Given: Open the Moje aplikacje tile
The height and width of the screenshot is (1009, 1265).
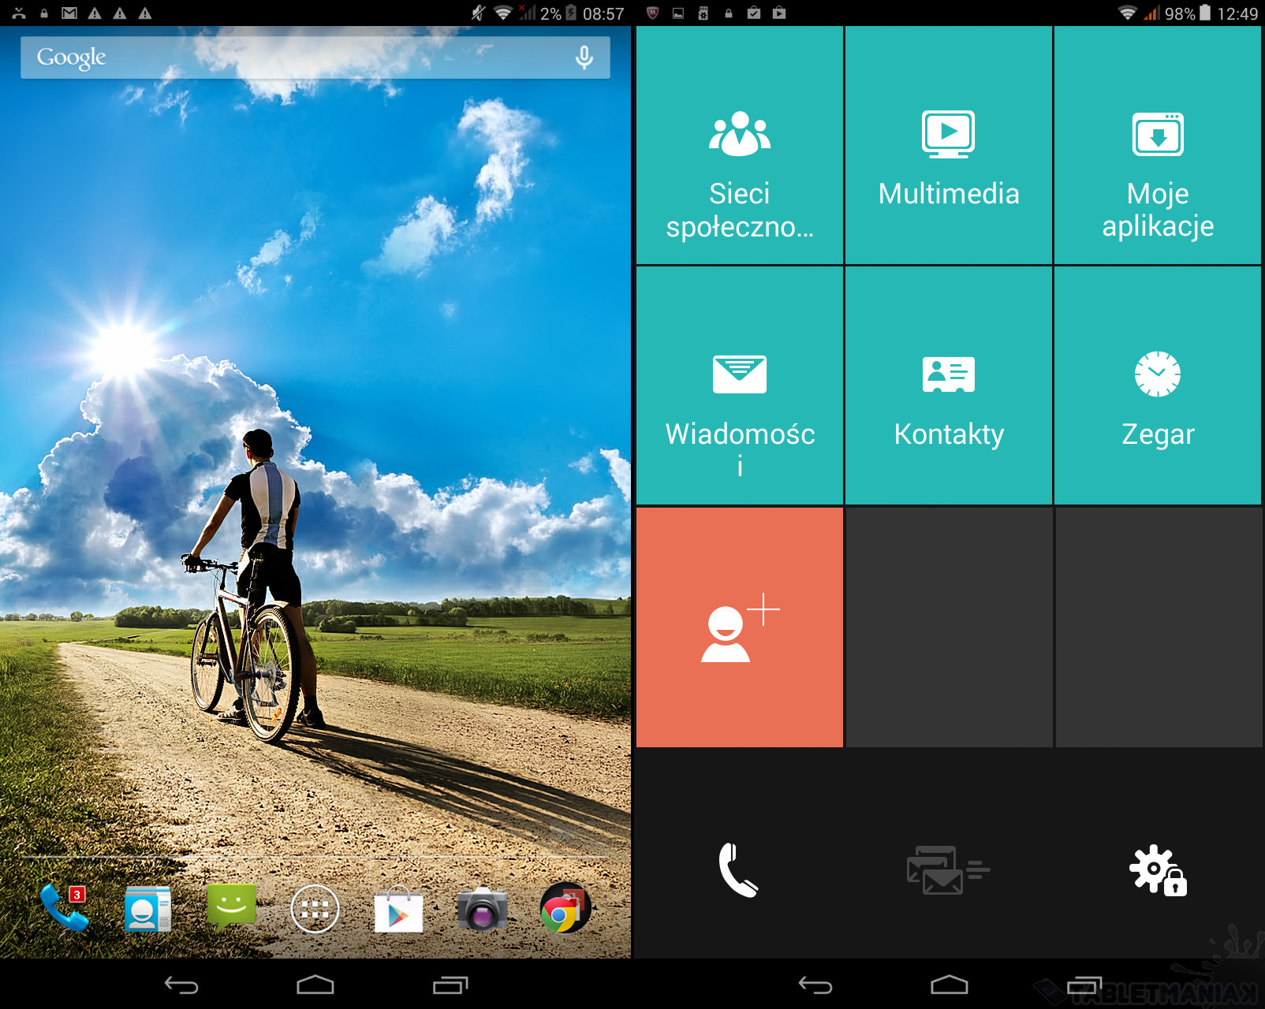Looking at the screenshot, I should (x=1158, y=146).
